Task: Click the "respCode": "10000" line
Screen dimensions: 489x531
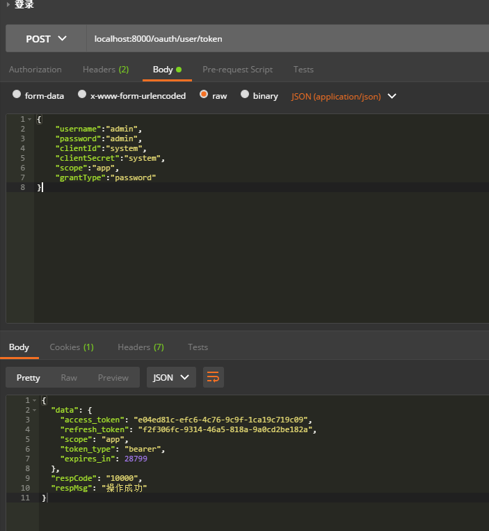Action: point(97,479)
